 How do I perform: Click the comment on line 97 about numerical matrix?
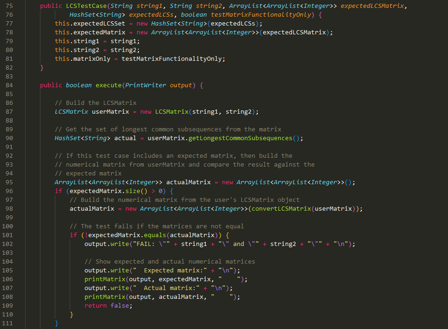point(185,200)
